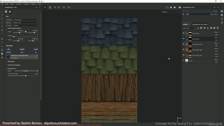Click the image icon in left sidebar
Image resolution: width=224 pixels, height=126 pixels.
coord(2,50)
